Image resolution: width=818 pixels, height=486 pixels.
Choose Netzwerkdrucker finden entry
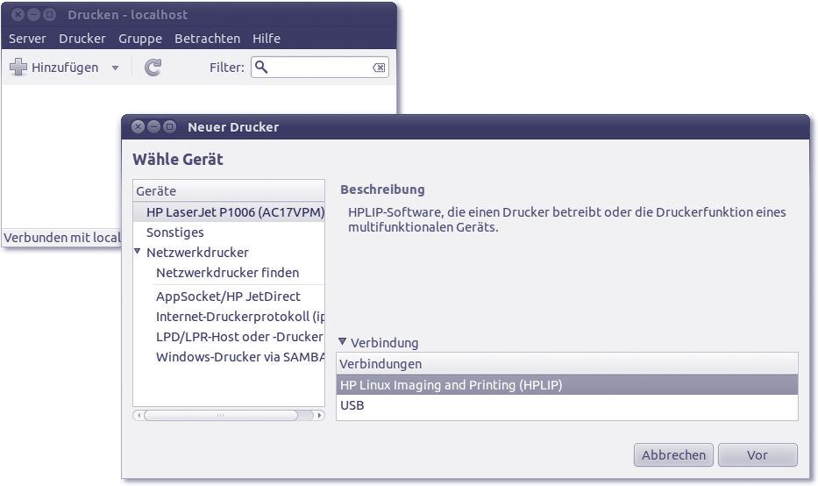227,273
